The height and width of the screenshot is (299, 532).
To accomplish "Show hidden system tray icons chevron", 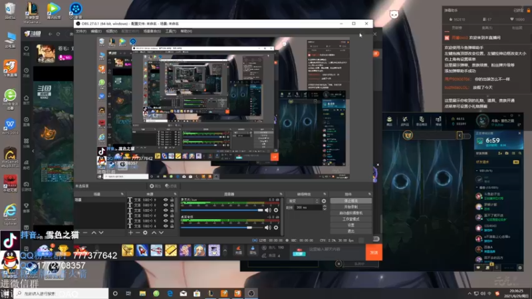I will (x=469, y=294).
